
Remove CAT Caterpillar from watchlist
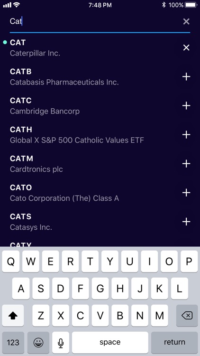186,47
